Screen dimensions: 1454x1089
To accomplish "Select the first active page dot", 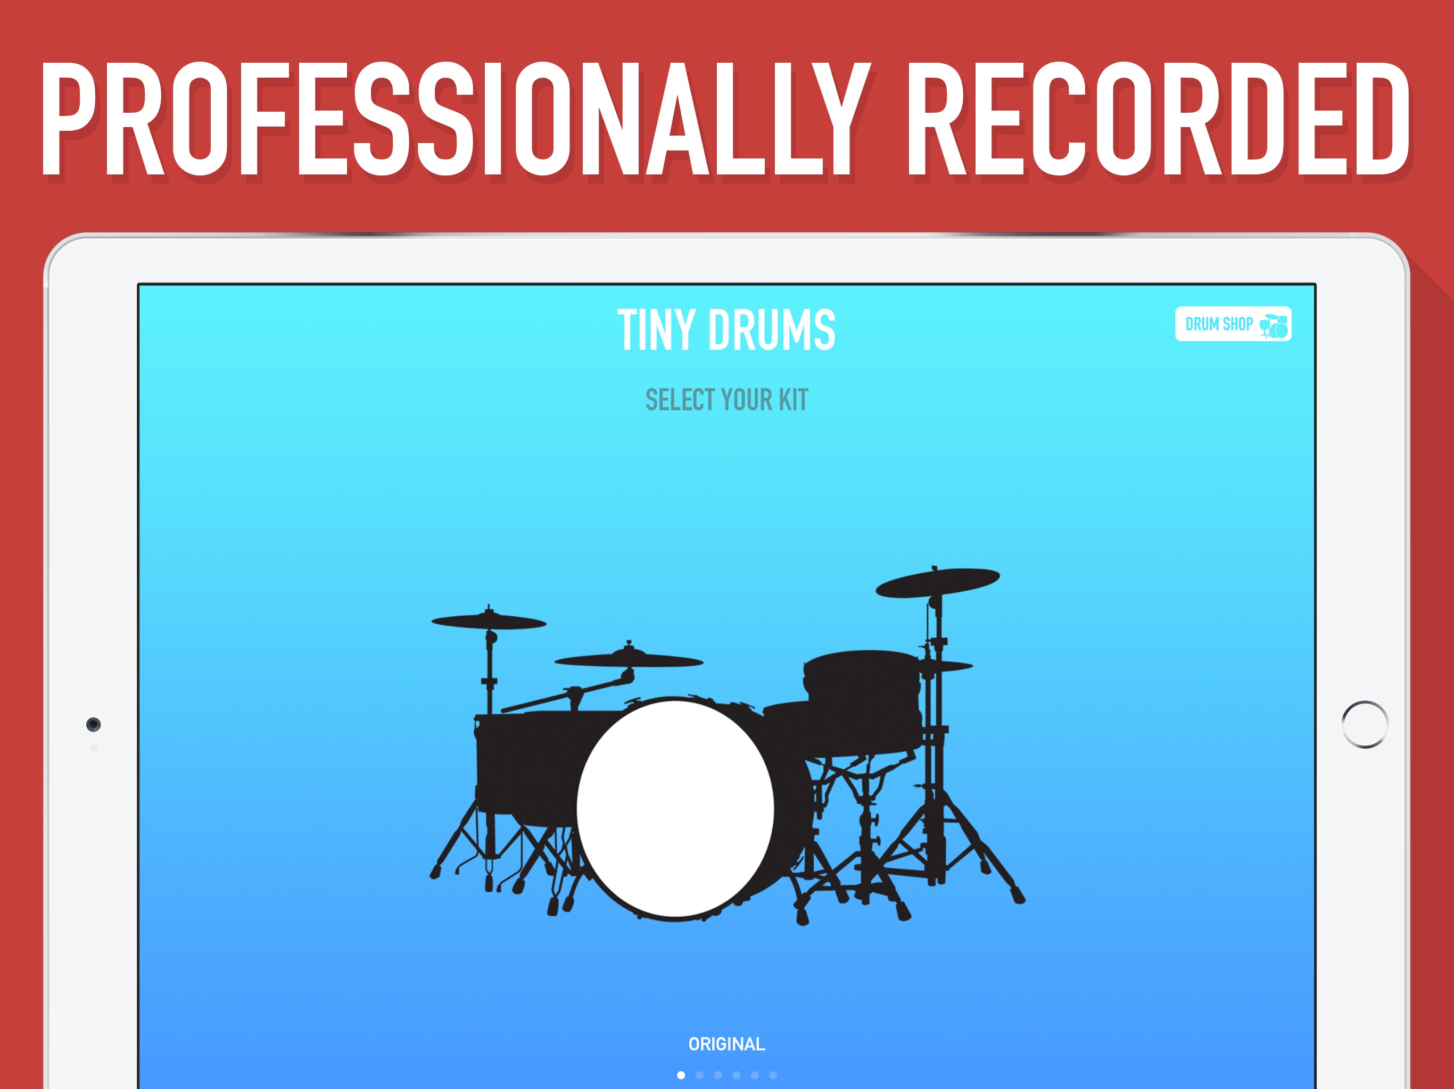I will (681, 1075).
